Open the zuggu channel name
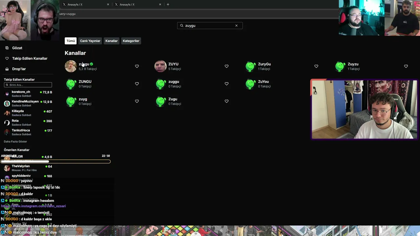This screenshot has width=420, height=236. click(174, 82)
